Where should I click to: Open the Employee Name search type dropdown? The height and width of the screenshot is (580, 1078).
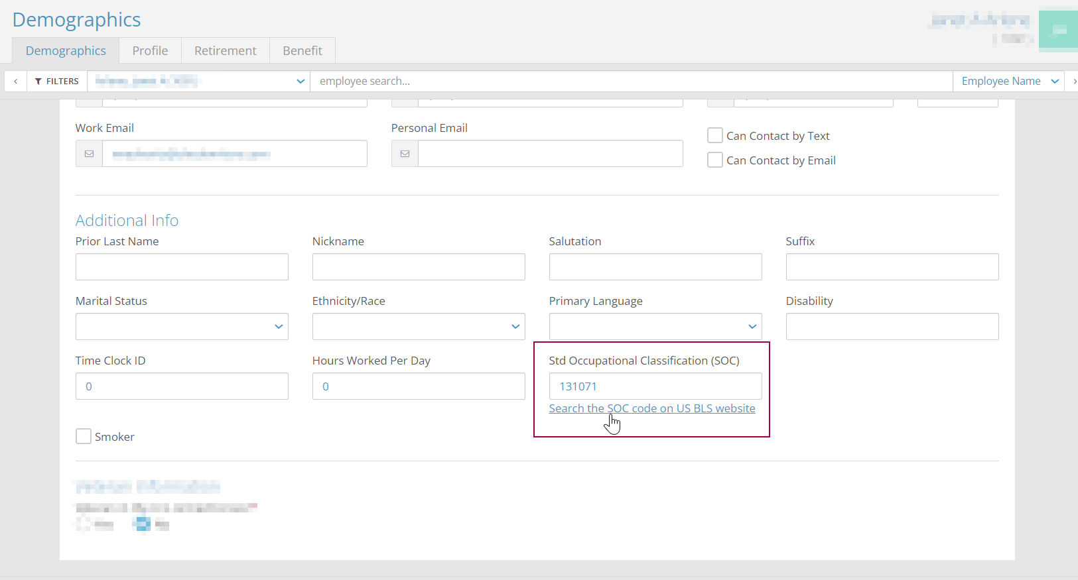(1008, 82)
